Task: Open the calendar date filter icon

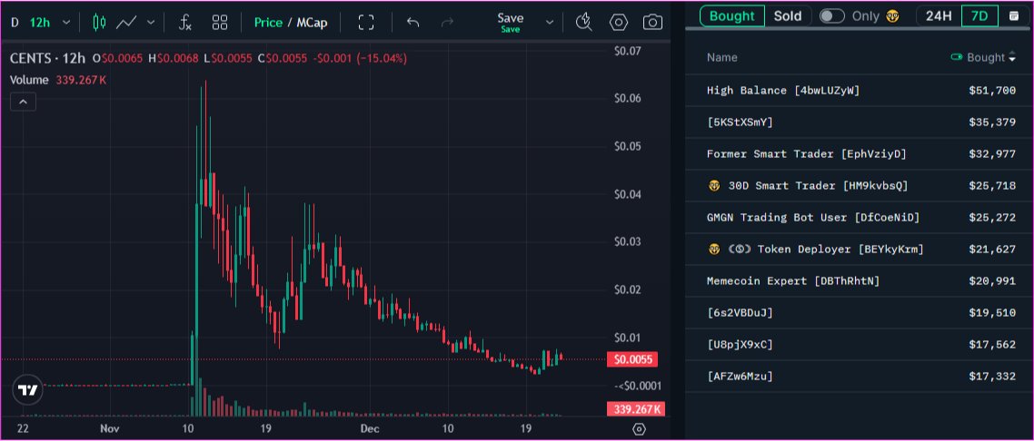Action: pos(1014,15)
